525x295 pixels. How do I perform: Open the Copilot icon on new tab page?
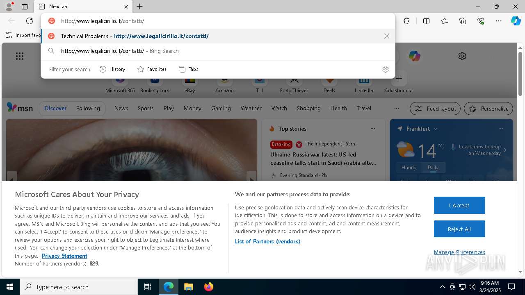[415, 56]
